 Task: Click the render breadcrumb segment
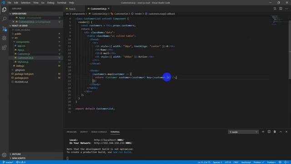pos(138,14)
